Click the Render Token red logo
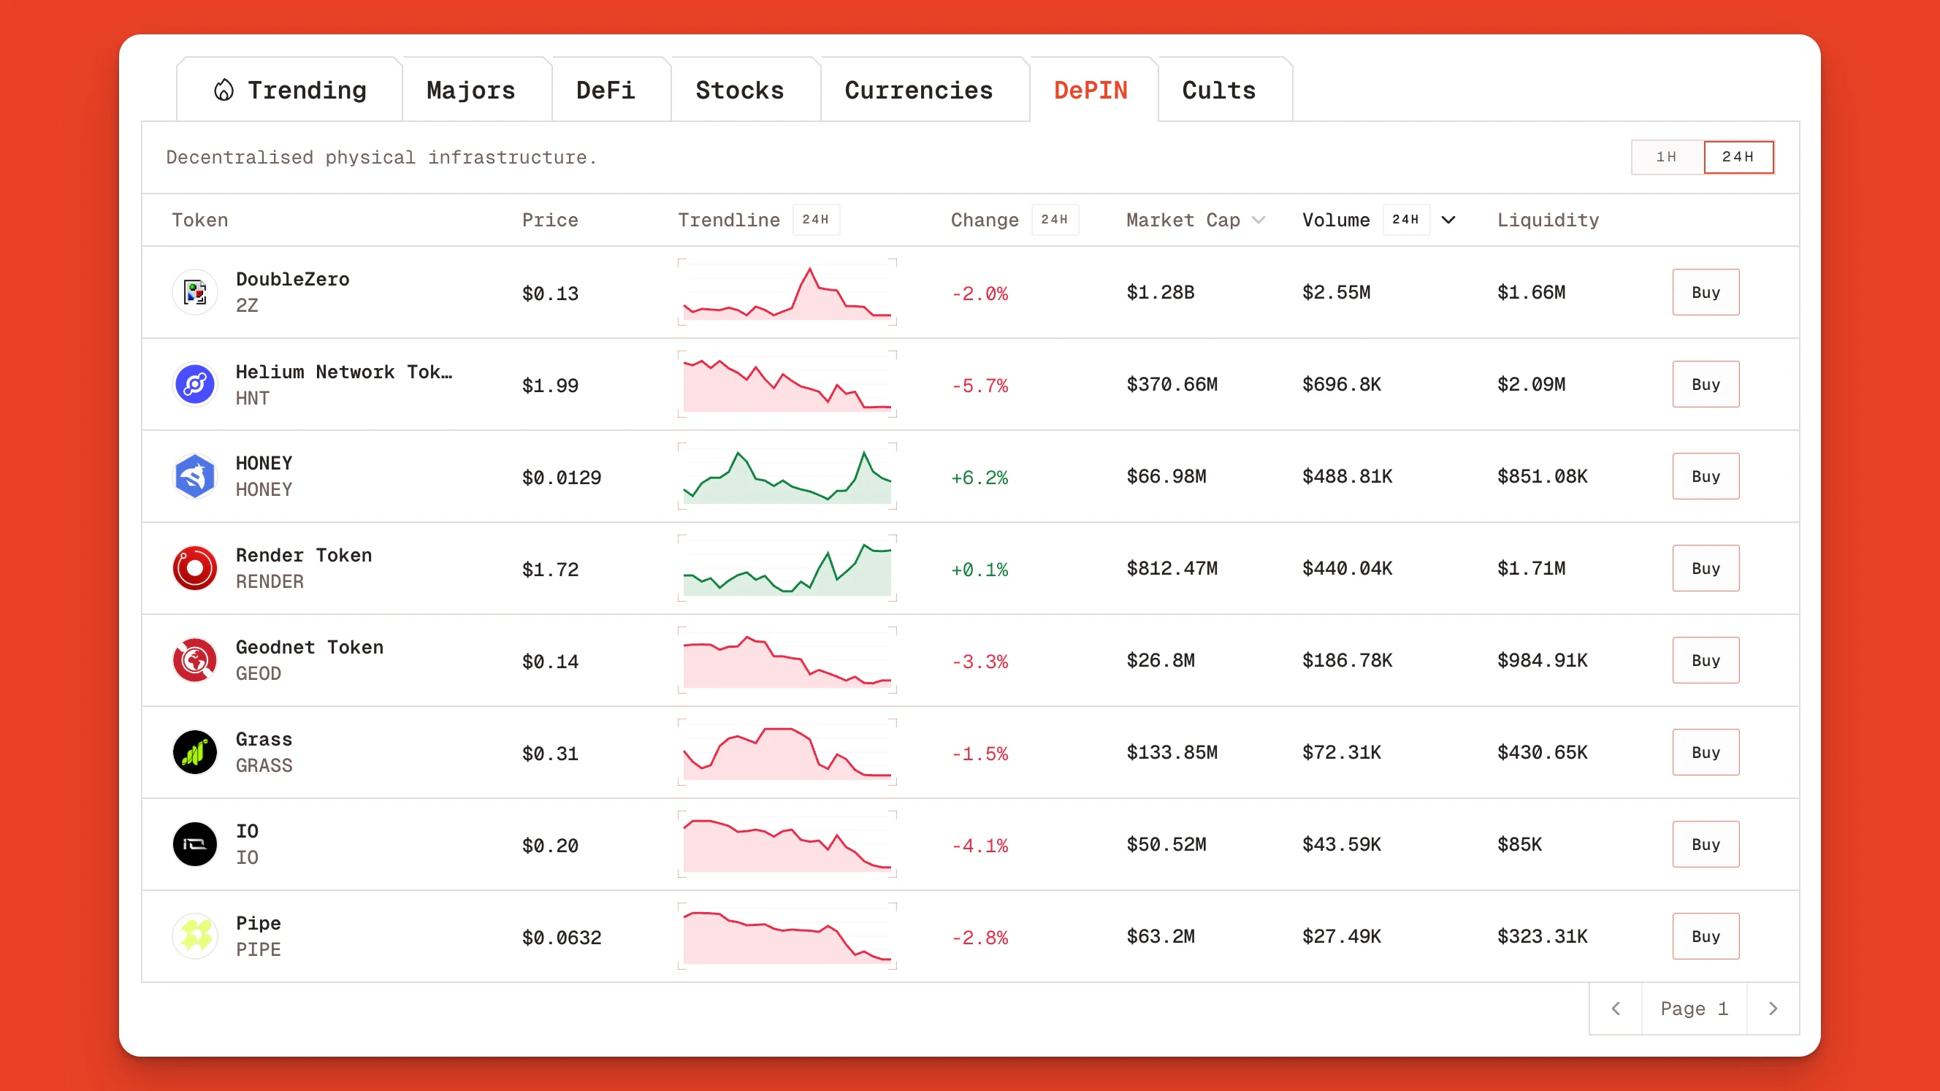Viewport: 1940px width, 1091px height. [x=195, y=568]
